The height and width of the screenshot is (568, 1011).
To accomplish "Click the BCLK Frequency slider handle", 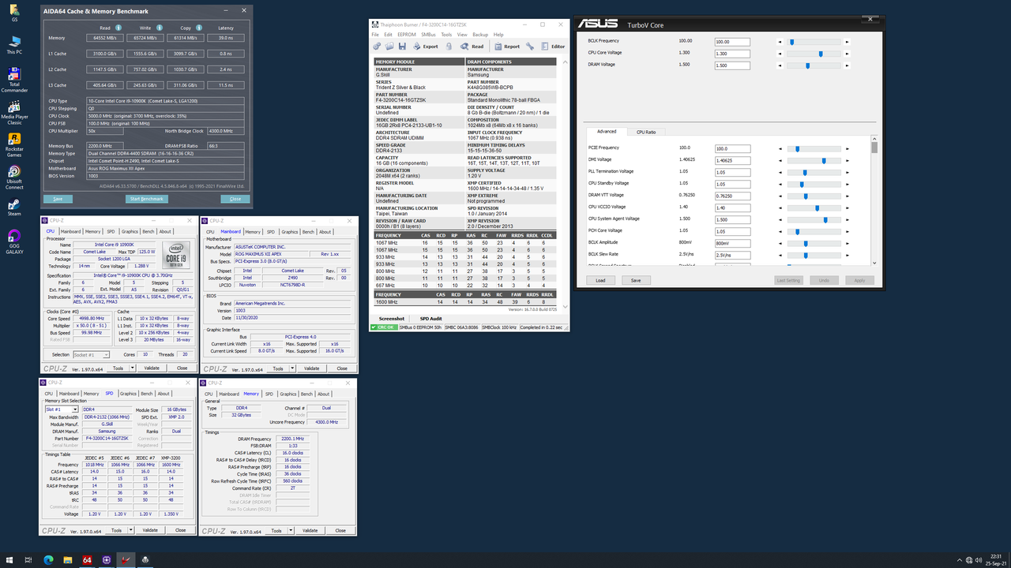I will pos(792,42).
